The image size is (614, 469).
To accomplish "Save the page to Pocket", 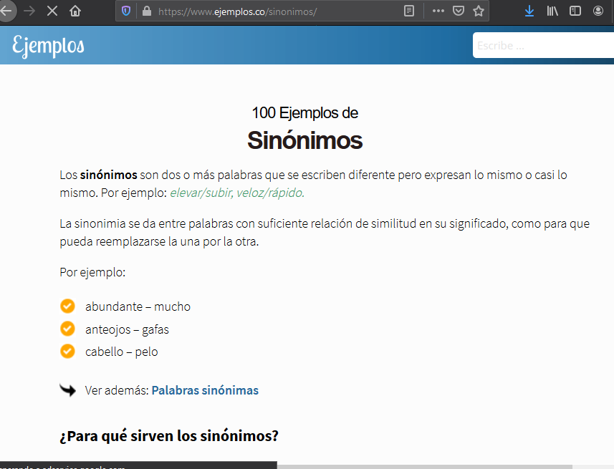I will [x=459, y=11].
